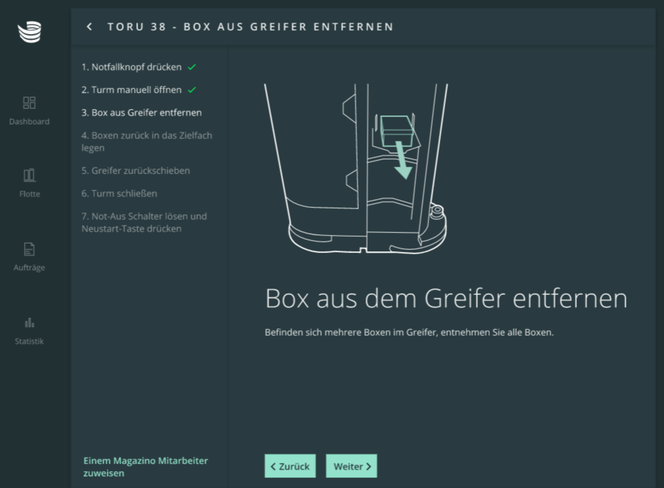This screenshot has width=664, height=488.
Task: Go to step 6 Turm schließen
Action: [x=119, y=194]
